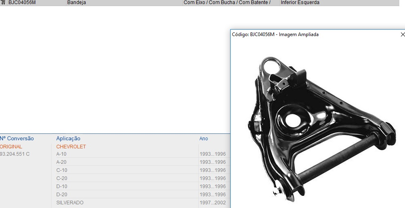Select the BJC04056M product code cell
This screenshot has width=405, height=208.
click(x=22, y=2)
